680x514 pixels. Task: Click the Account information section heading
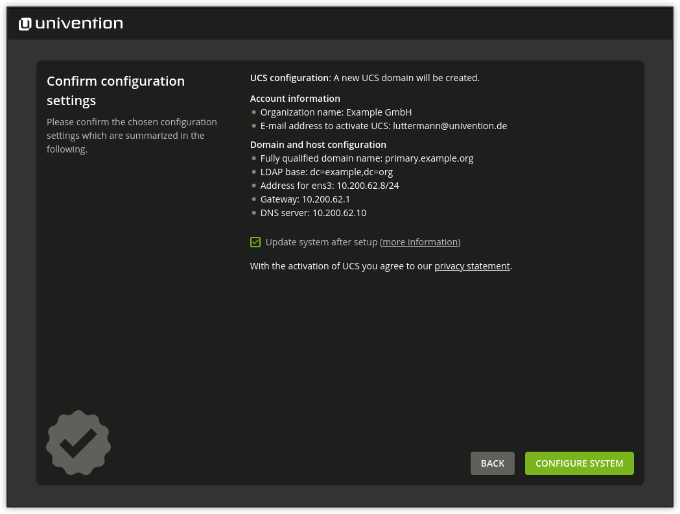coord(295,98)
